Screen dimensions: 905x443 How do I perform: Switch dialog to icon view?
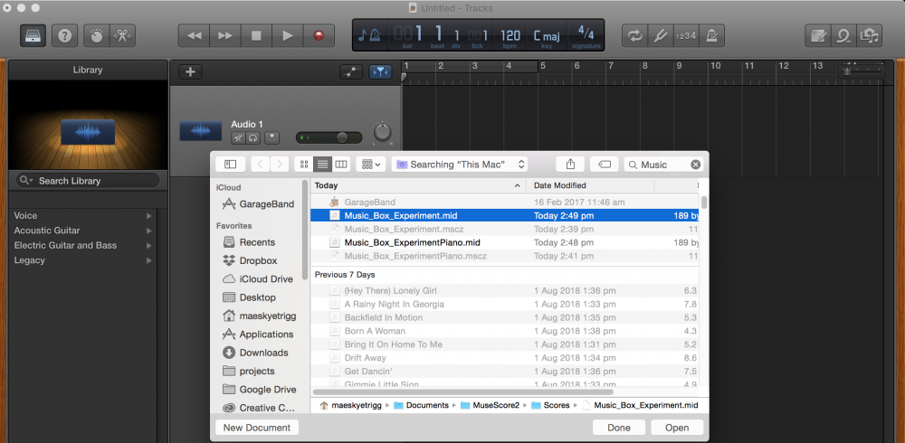(x=303, y=165)
